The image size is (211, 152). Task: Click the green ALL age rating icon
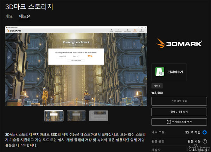(160, 72)
